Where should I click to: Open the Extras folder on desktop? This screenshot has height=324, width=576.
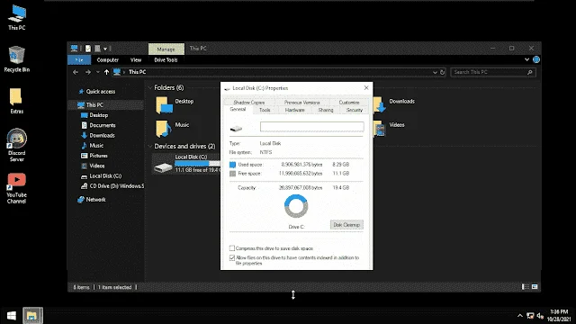(x=16, y=101)
